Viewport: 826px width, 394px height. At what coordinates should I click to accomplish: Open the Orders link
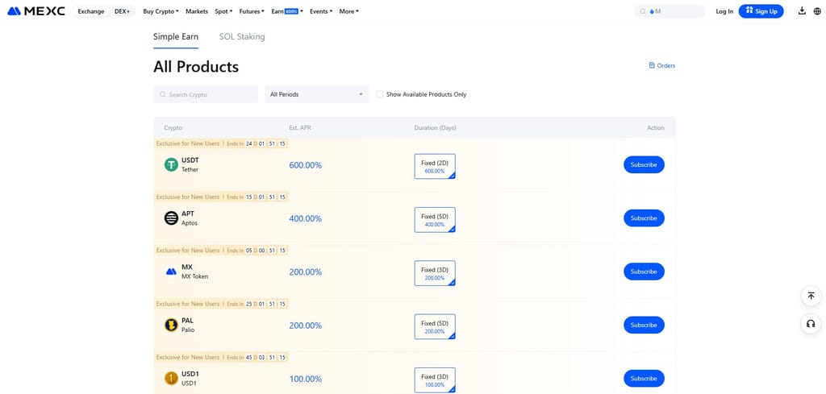(x=662, y=66)
